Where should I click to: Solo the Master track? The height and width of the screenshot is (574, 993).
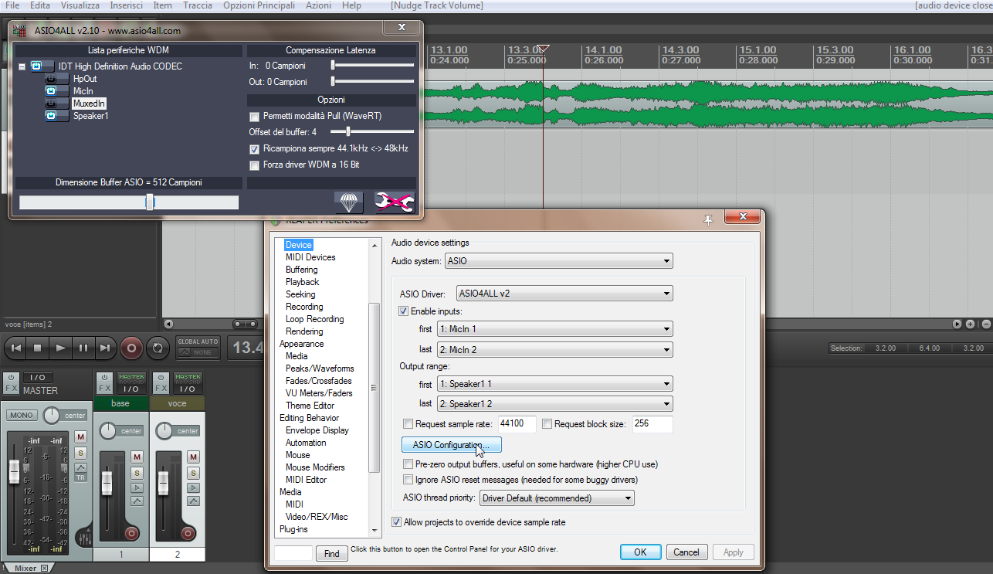[x=80, y=452]
